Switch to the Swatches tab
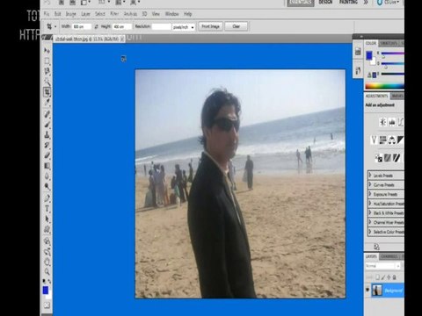The image size is (422, 316). pos(389,43)
